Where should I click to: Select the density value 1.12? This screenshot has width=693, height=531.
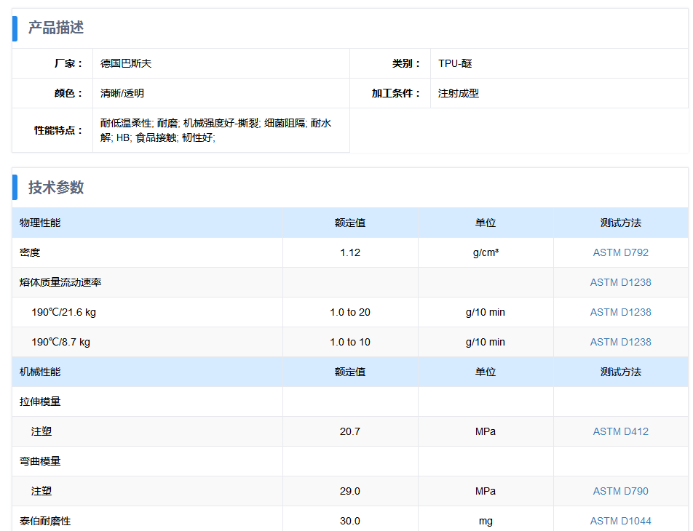tap(350, 252)
